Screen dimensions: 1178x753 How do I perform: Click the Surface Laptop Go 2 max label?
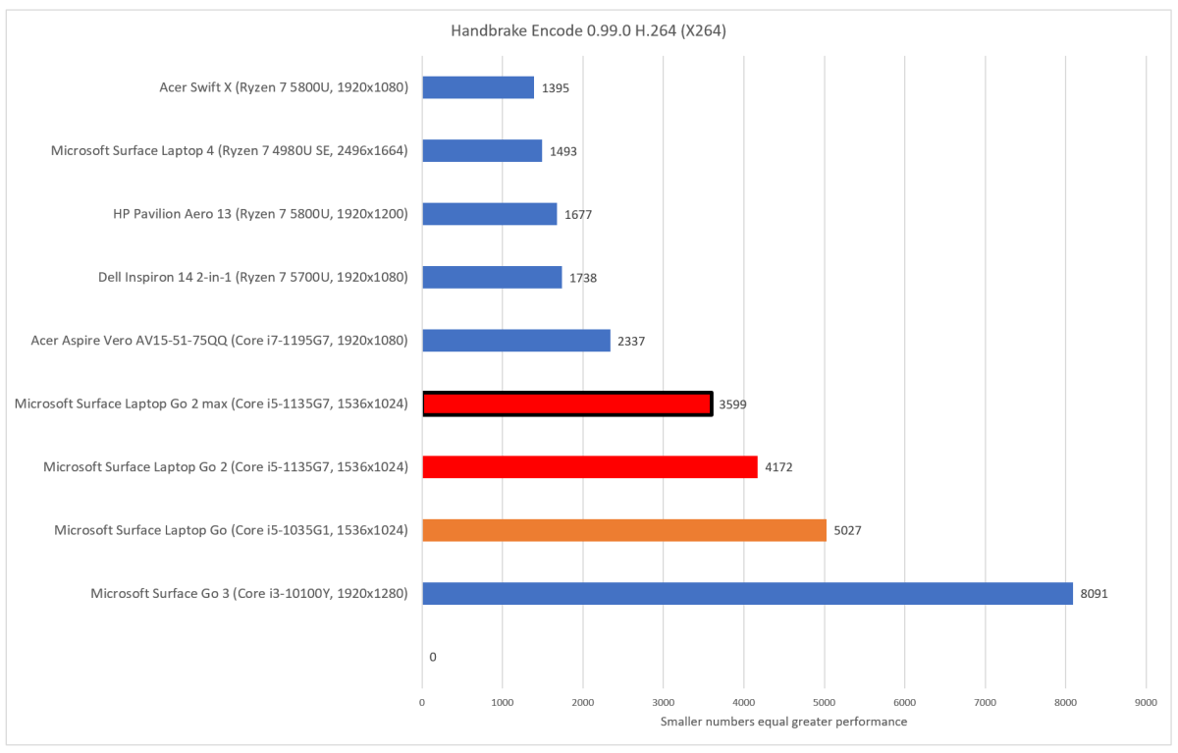212,403
